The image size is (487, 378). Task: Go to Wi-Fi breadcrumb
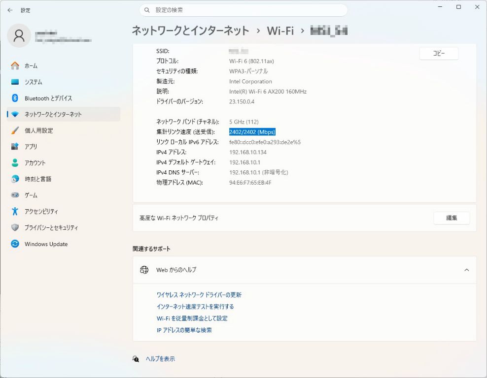tap(280, 31)
